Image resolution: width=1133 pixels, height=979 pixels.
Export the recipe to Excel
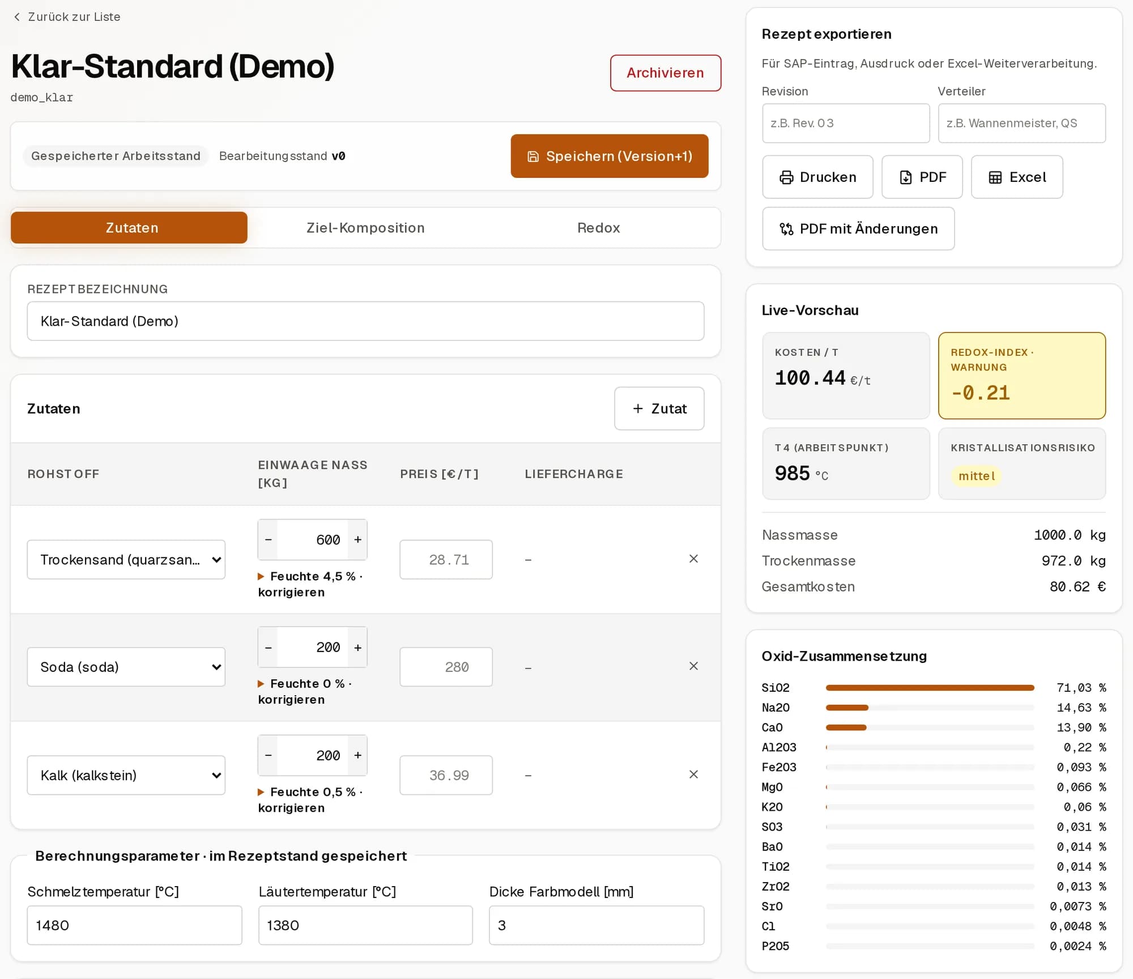tap(1017, 177)
